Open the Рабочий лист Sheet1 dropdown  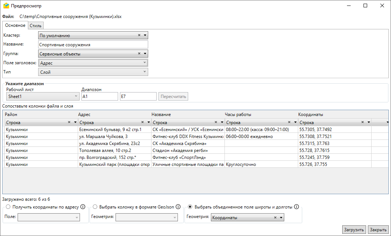click(43, 96)
